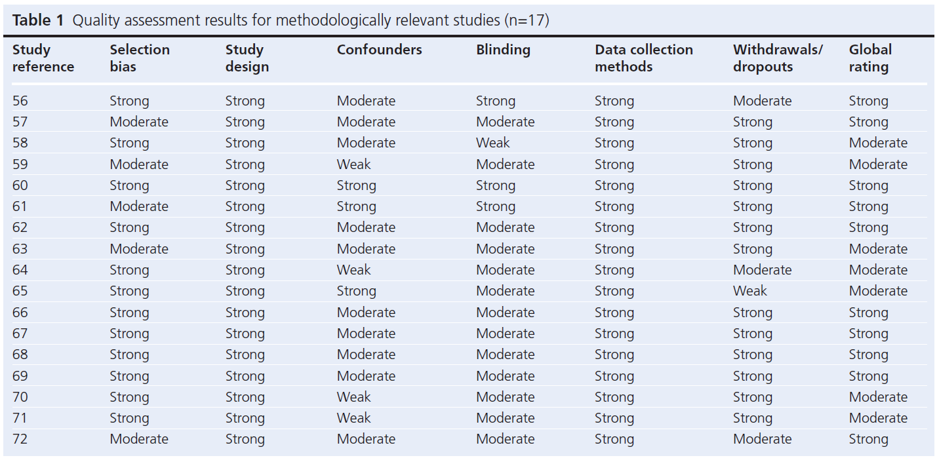
Task: Click the Strong global rating for study 69
Action: [x=868, y=376]
